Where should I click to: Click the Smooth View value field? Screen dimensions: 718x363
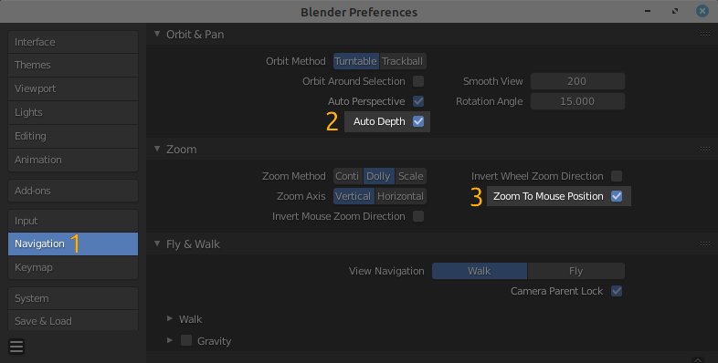tap(577, 81)
